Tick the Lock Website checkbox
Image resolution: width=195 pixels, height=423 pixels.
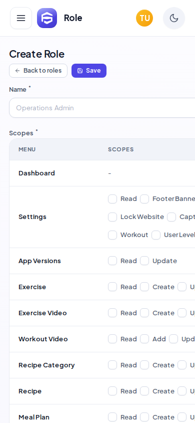point(112,217)
